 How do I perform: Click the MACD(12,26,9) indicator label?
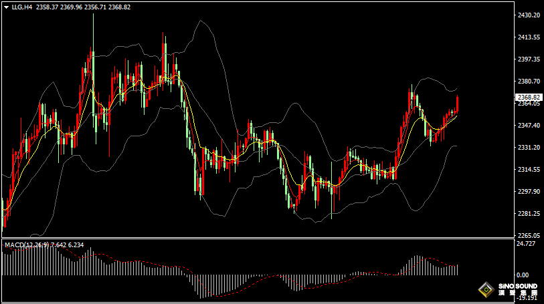pos(27,245)
